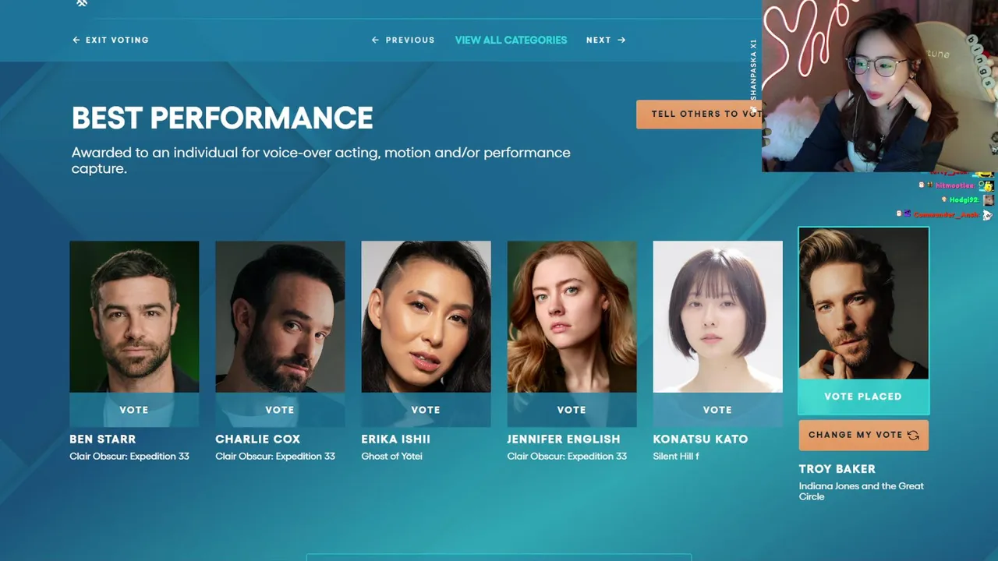This screenshot has height=561, width=998.
Task: Open View All Categories
Action: [511, 40]
